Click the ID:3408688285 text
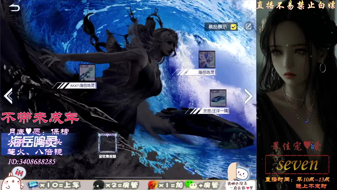337x190 pixels. click(32, 161)
